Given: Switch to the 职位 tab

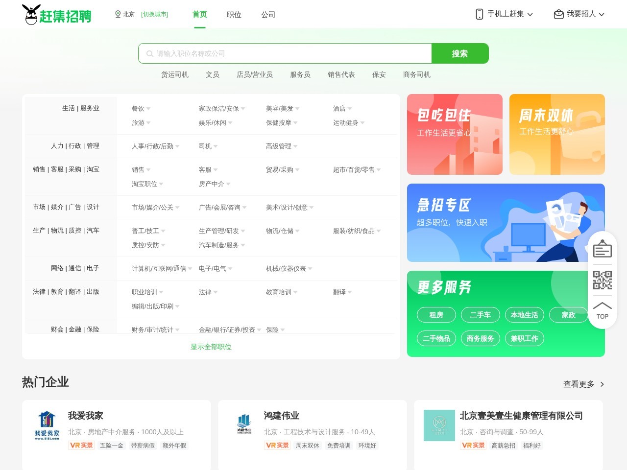Looking at the screenshot, I should (234, 15).
